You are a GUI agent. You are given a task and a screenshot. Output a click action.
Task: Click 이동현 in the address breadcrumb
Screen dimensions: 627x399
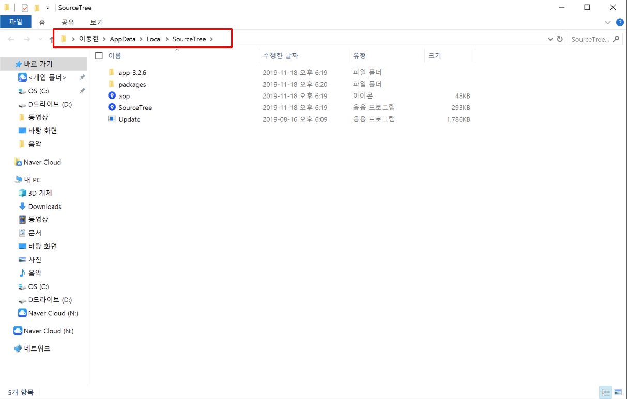[88, 39]
